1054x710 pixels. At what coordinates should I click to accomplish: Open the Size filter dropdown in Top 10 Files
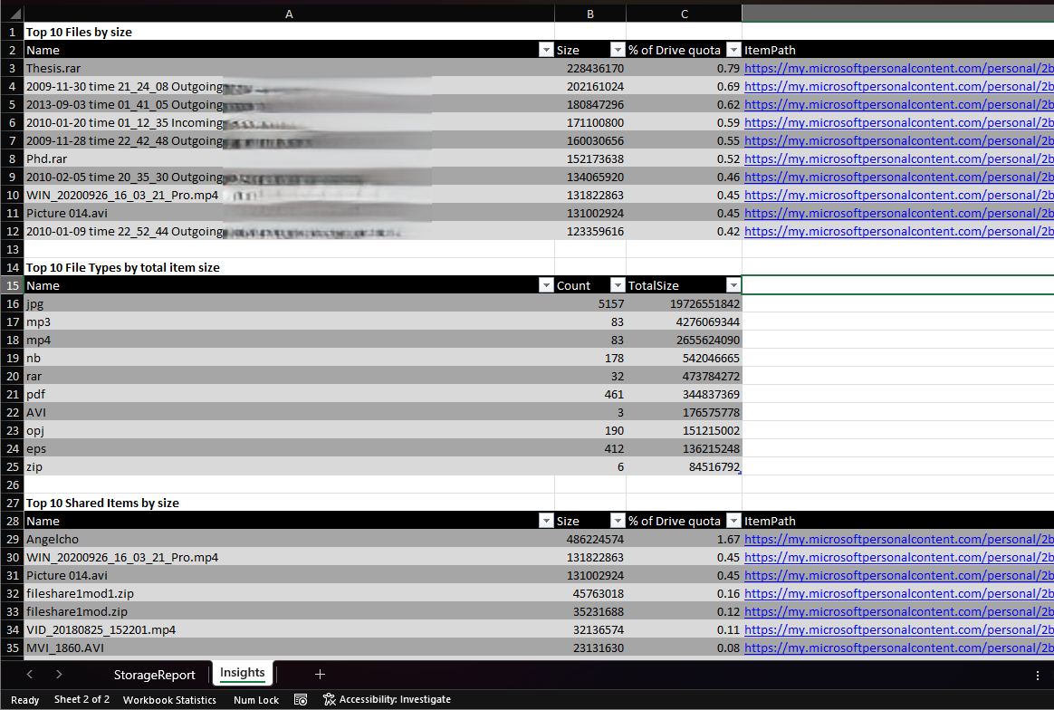(618, 50)
